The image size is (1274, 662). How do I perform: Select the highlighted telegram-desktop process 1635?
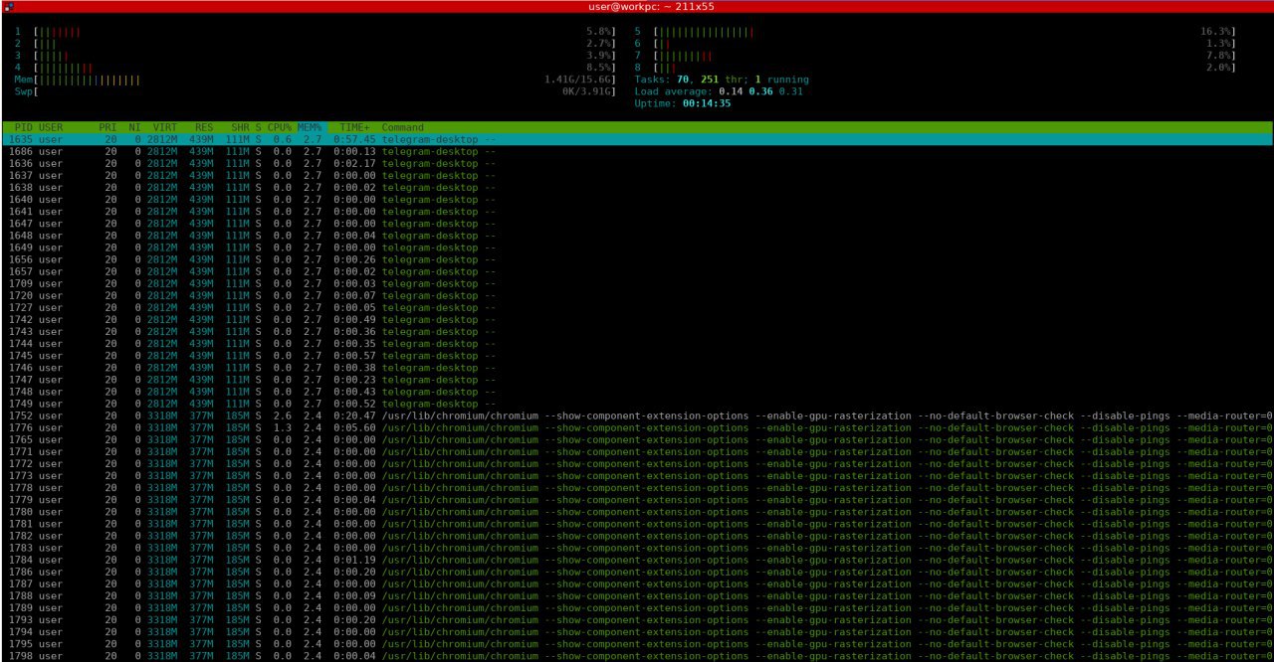[x=637, y=139]
